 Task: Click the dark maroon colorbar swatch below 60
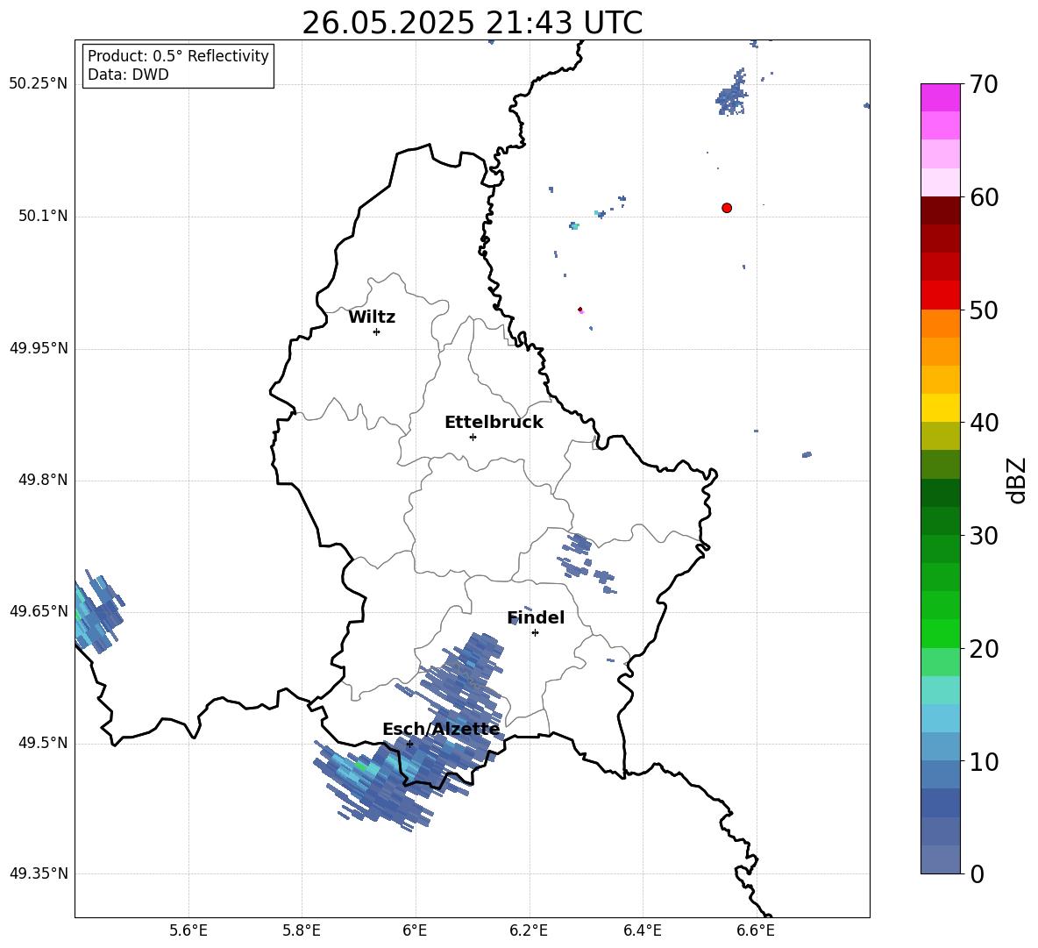940,210
